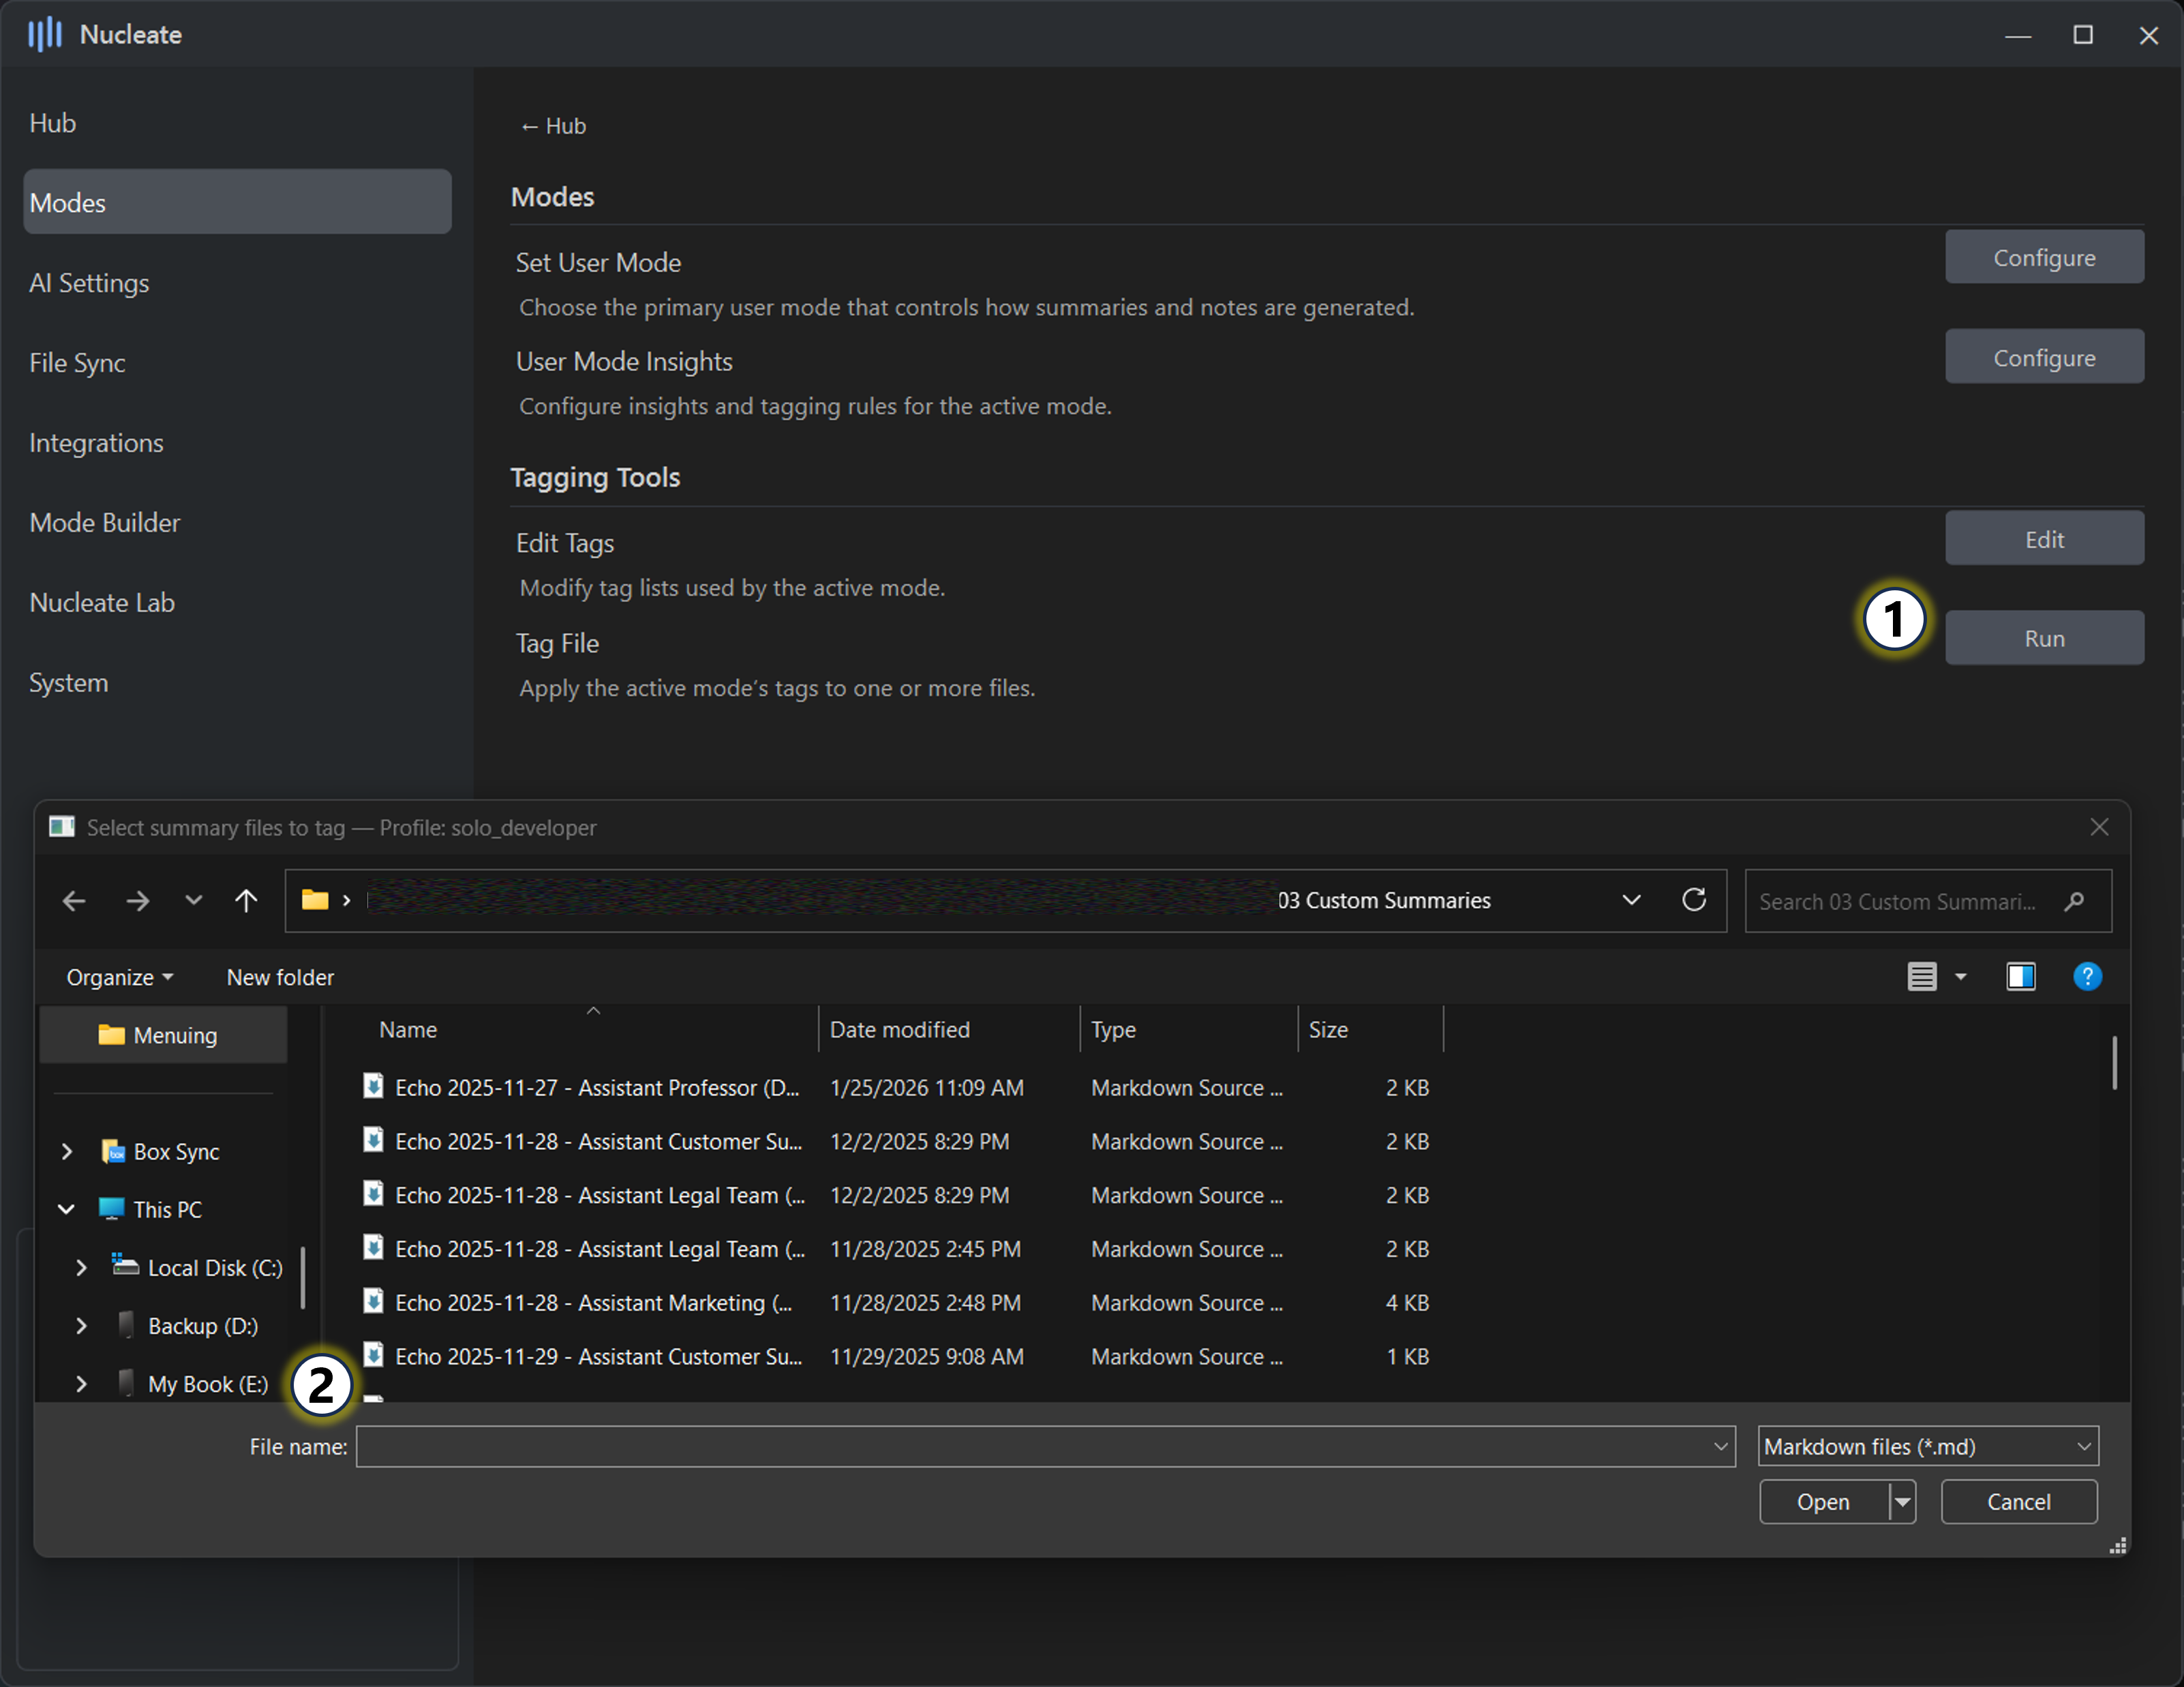Click the change view list icon
The height and width of the screenshot is (1687, 2184).
pyautogui.click(x=1921, y=977)
